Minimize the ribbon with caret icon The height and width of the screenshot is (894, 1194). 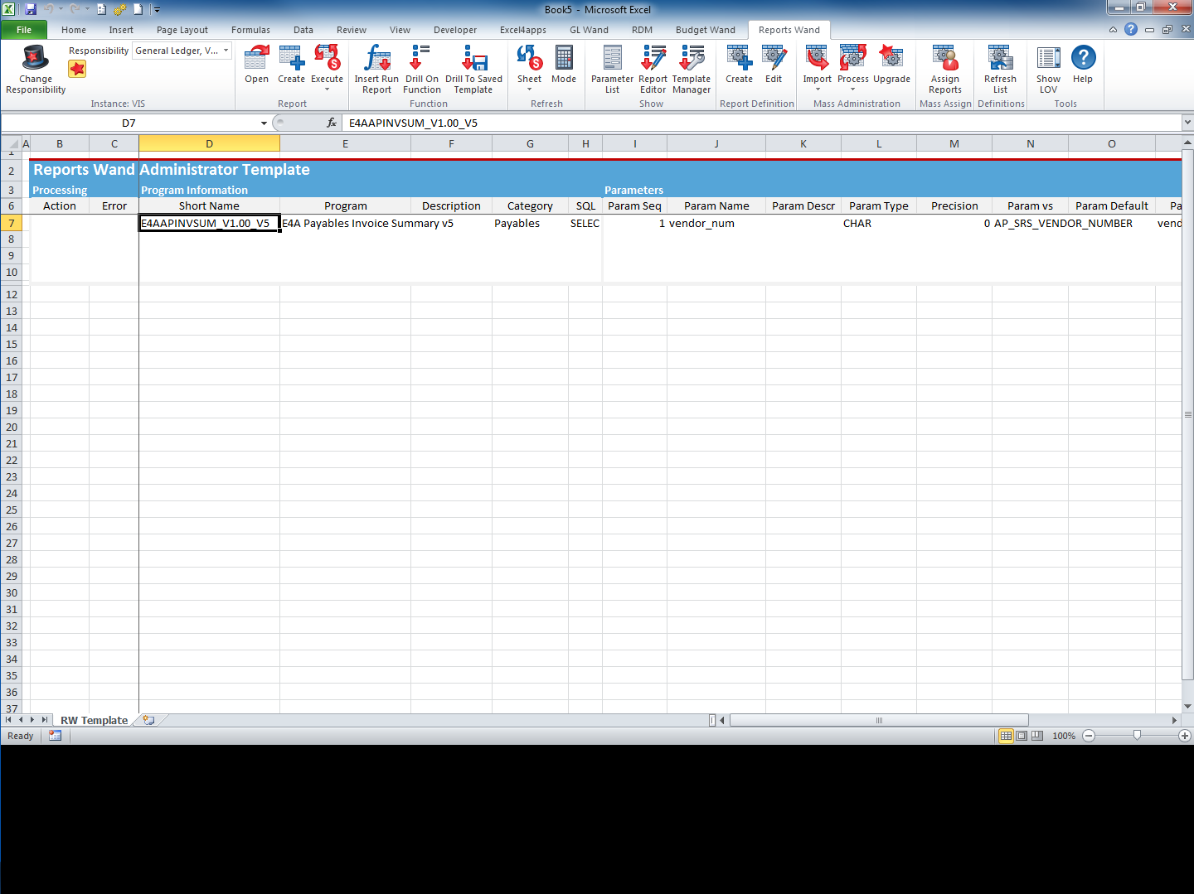[1113, 30]
